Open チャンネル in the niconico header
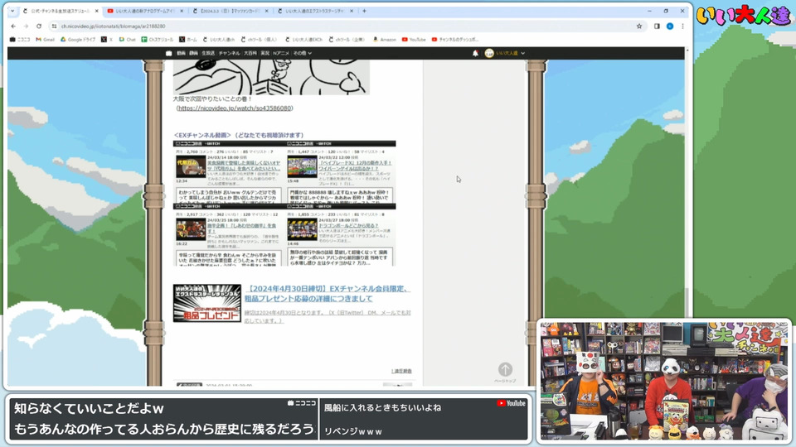Image resolution: width=796 pixels, height=447 pixels. coord(230,53)
